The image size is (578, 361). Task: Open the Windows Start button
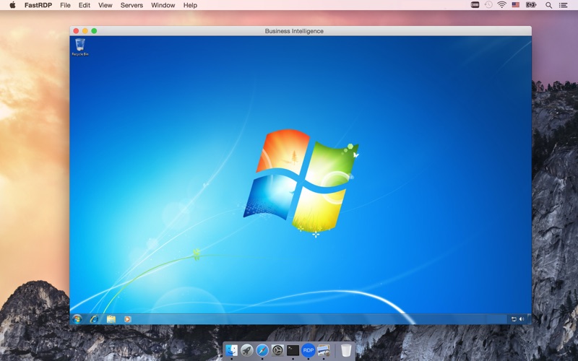77,319
